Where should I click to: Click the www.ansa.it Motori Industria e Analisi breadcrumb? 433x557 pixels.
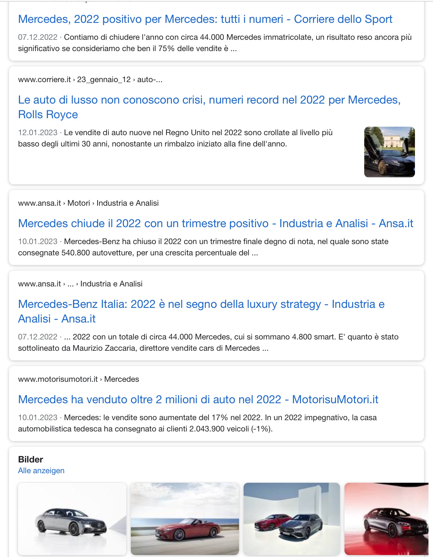click(x=88, y=203)
